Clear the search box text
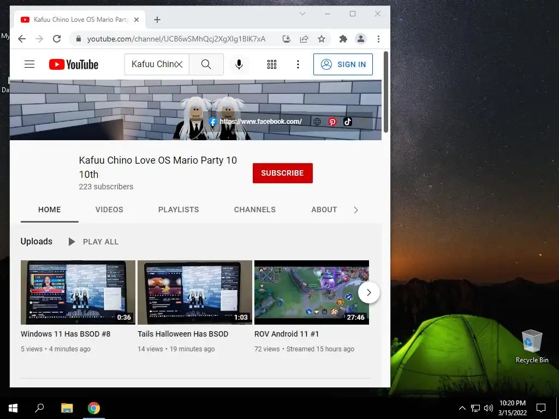 pos(179,64)
